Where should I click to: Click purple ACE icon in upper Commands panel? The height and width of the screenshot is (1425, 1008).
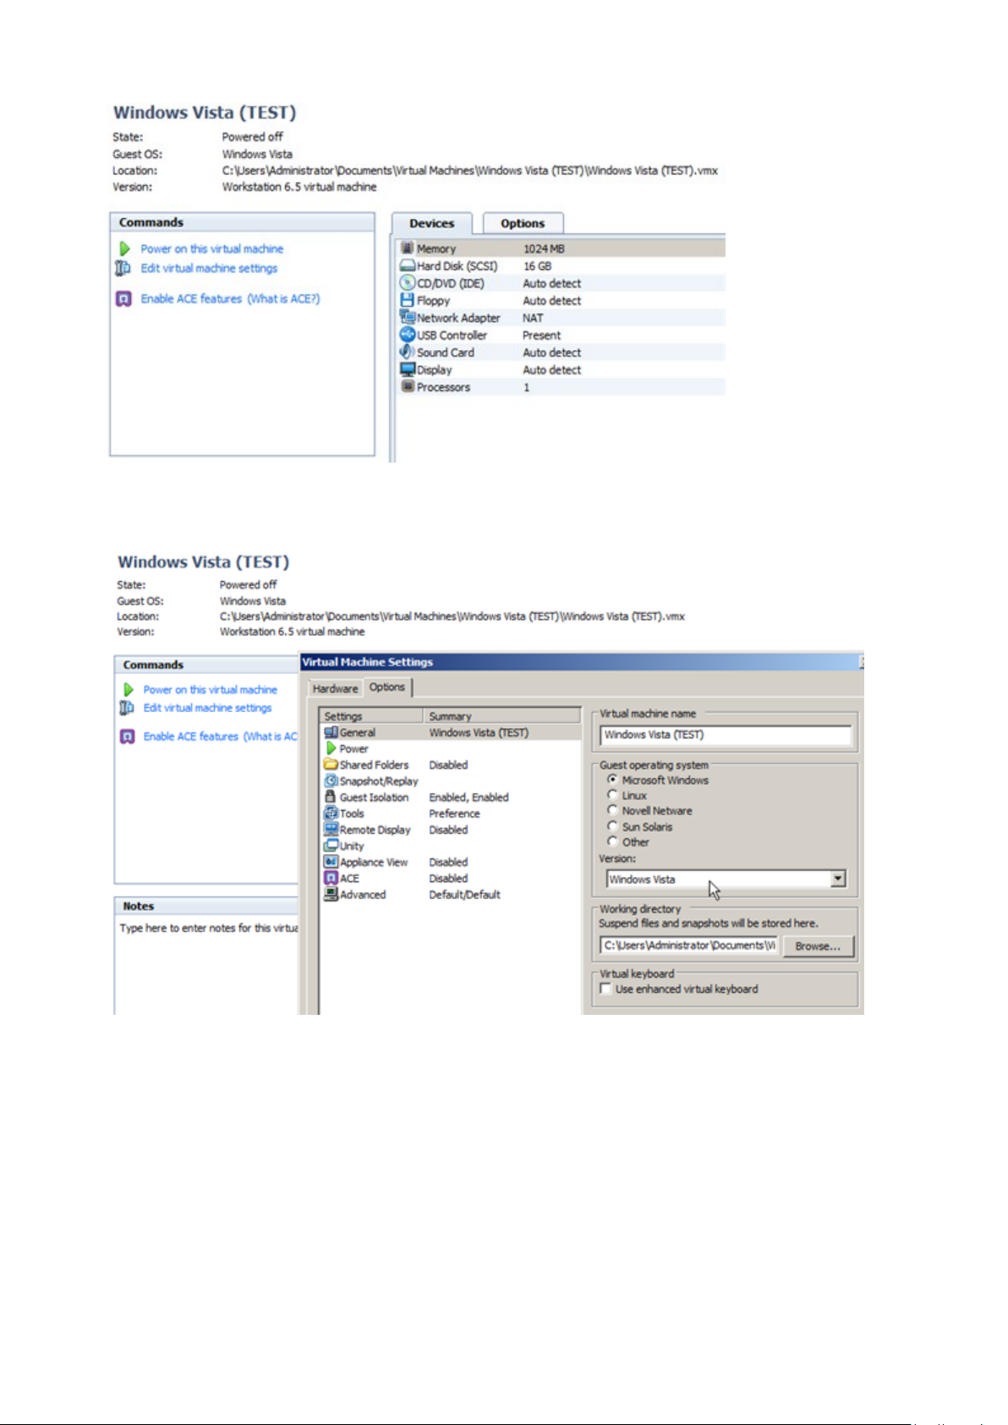(x=123, y=299)
